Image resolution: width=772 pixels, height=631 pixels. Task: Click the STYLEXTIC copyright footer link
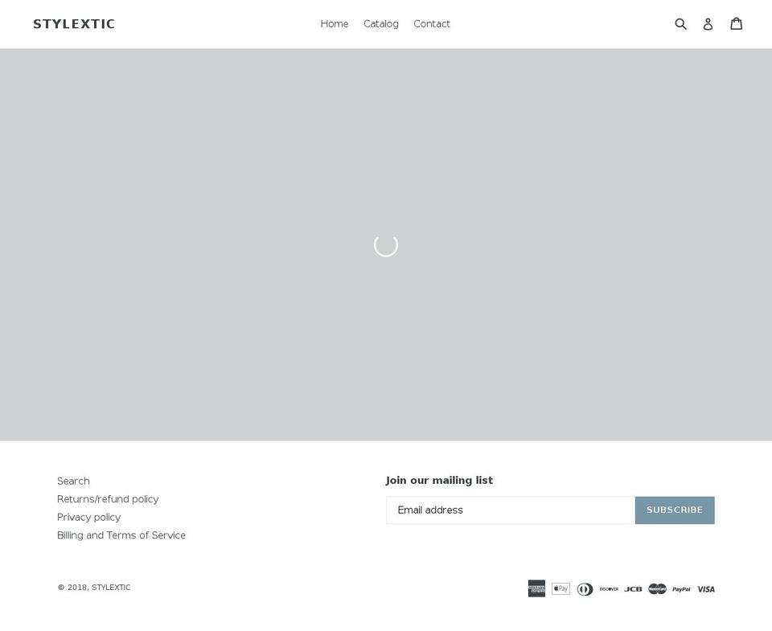tap(111, 588)
